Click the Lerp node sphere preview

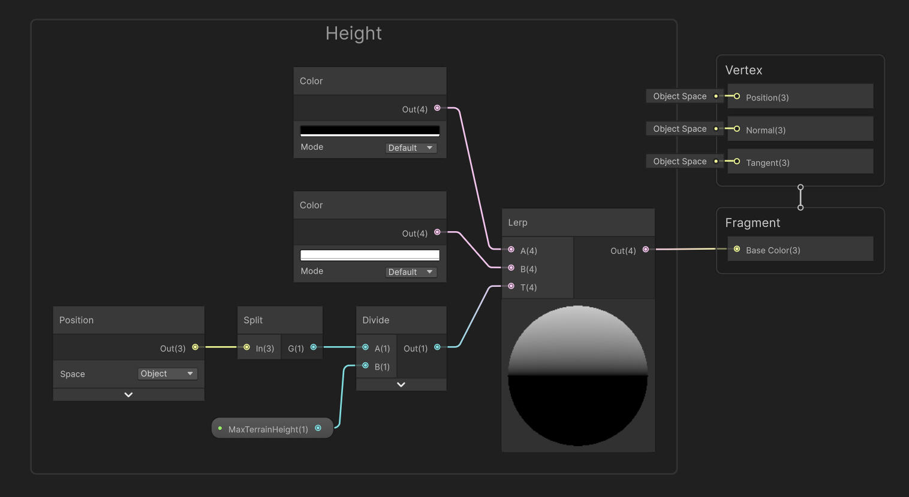tap(577, 375)
